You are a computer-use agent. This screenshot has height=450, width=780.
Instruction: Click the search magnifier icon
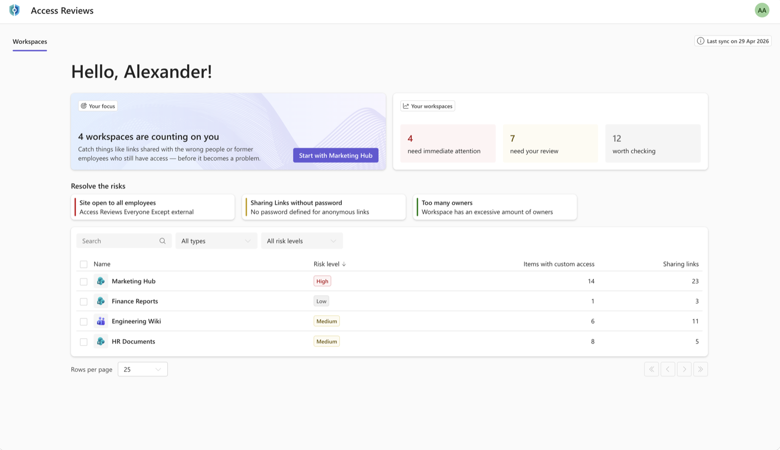(162, 241)
